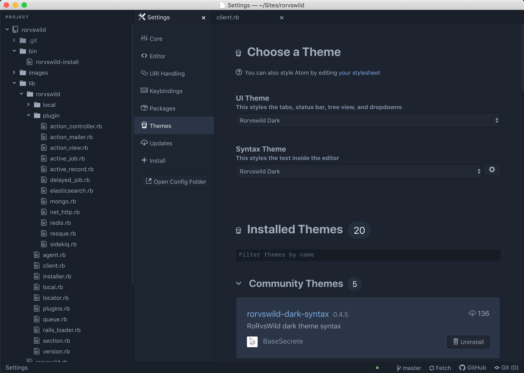Click Fetch in status bar
This screenshot has height=373, width=524.
pos(440,368)
